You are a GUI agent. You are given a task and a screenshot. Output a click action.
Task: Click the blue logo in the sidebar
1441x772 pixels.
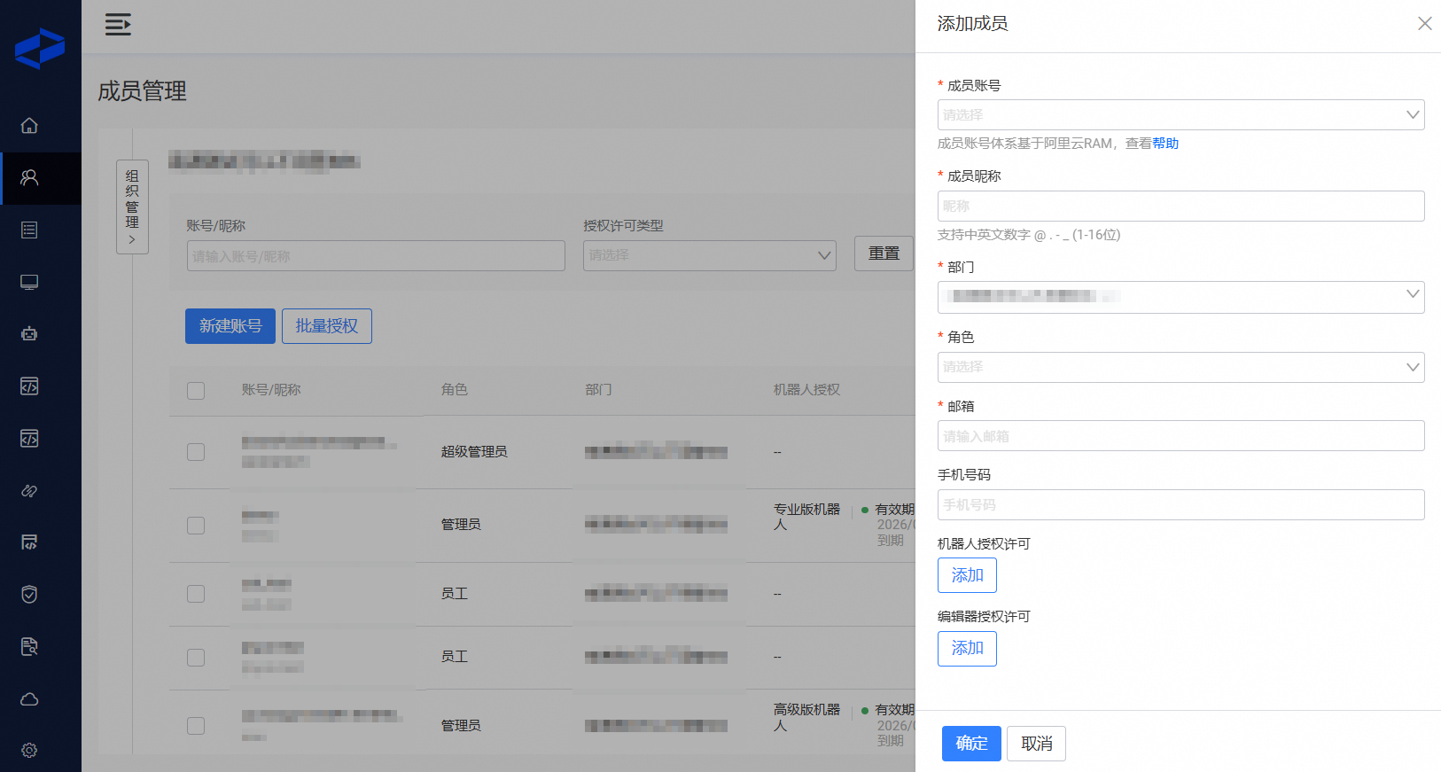40,49
